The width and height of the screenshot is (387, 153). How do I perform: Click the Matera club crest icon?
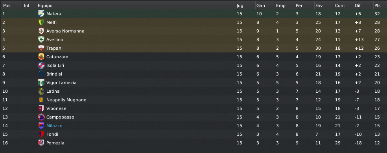point(41,14)
